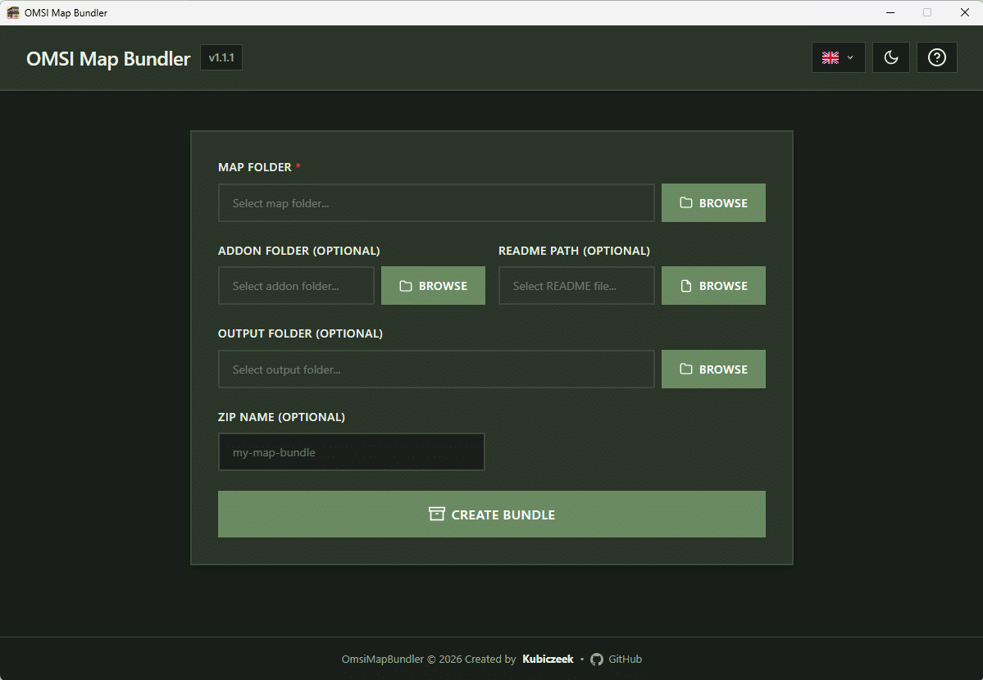Open help via the question mark icon
Viewport: 983px width, 680px height.
tap(936, 57)
